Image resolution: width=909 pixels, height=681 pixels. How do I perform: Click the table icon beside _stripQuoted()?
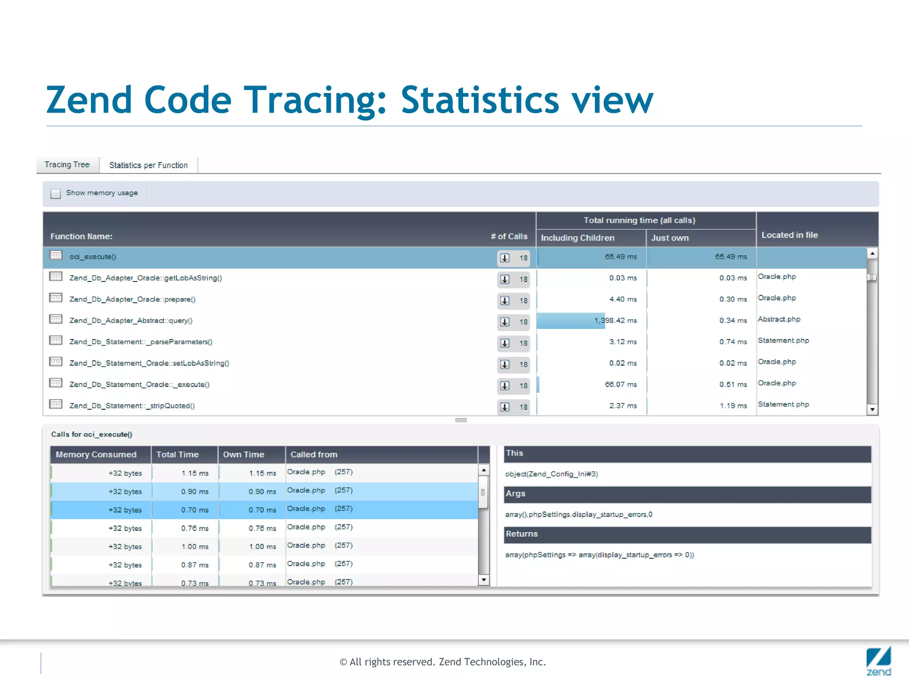[56, 404]
